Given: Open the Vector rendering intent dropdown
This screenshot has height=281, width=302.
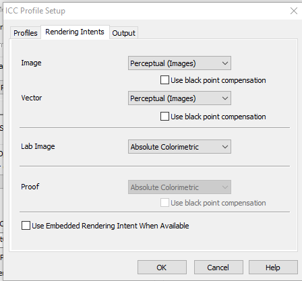Looking at the screenshot, I should click(179, 98).
